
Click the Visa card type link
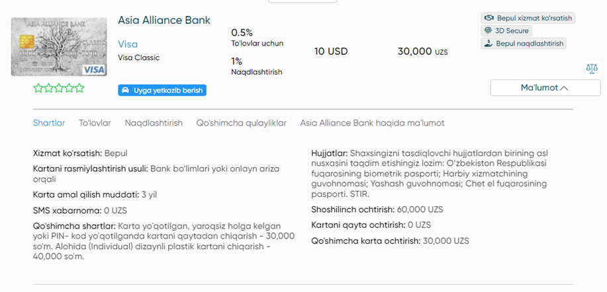[x=128, y=44]
